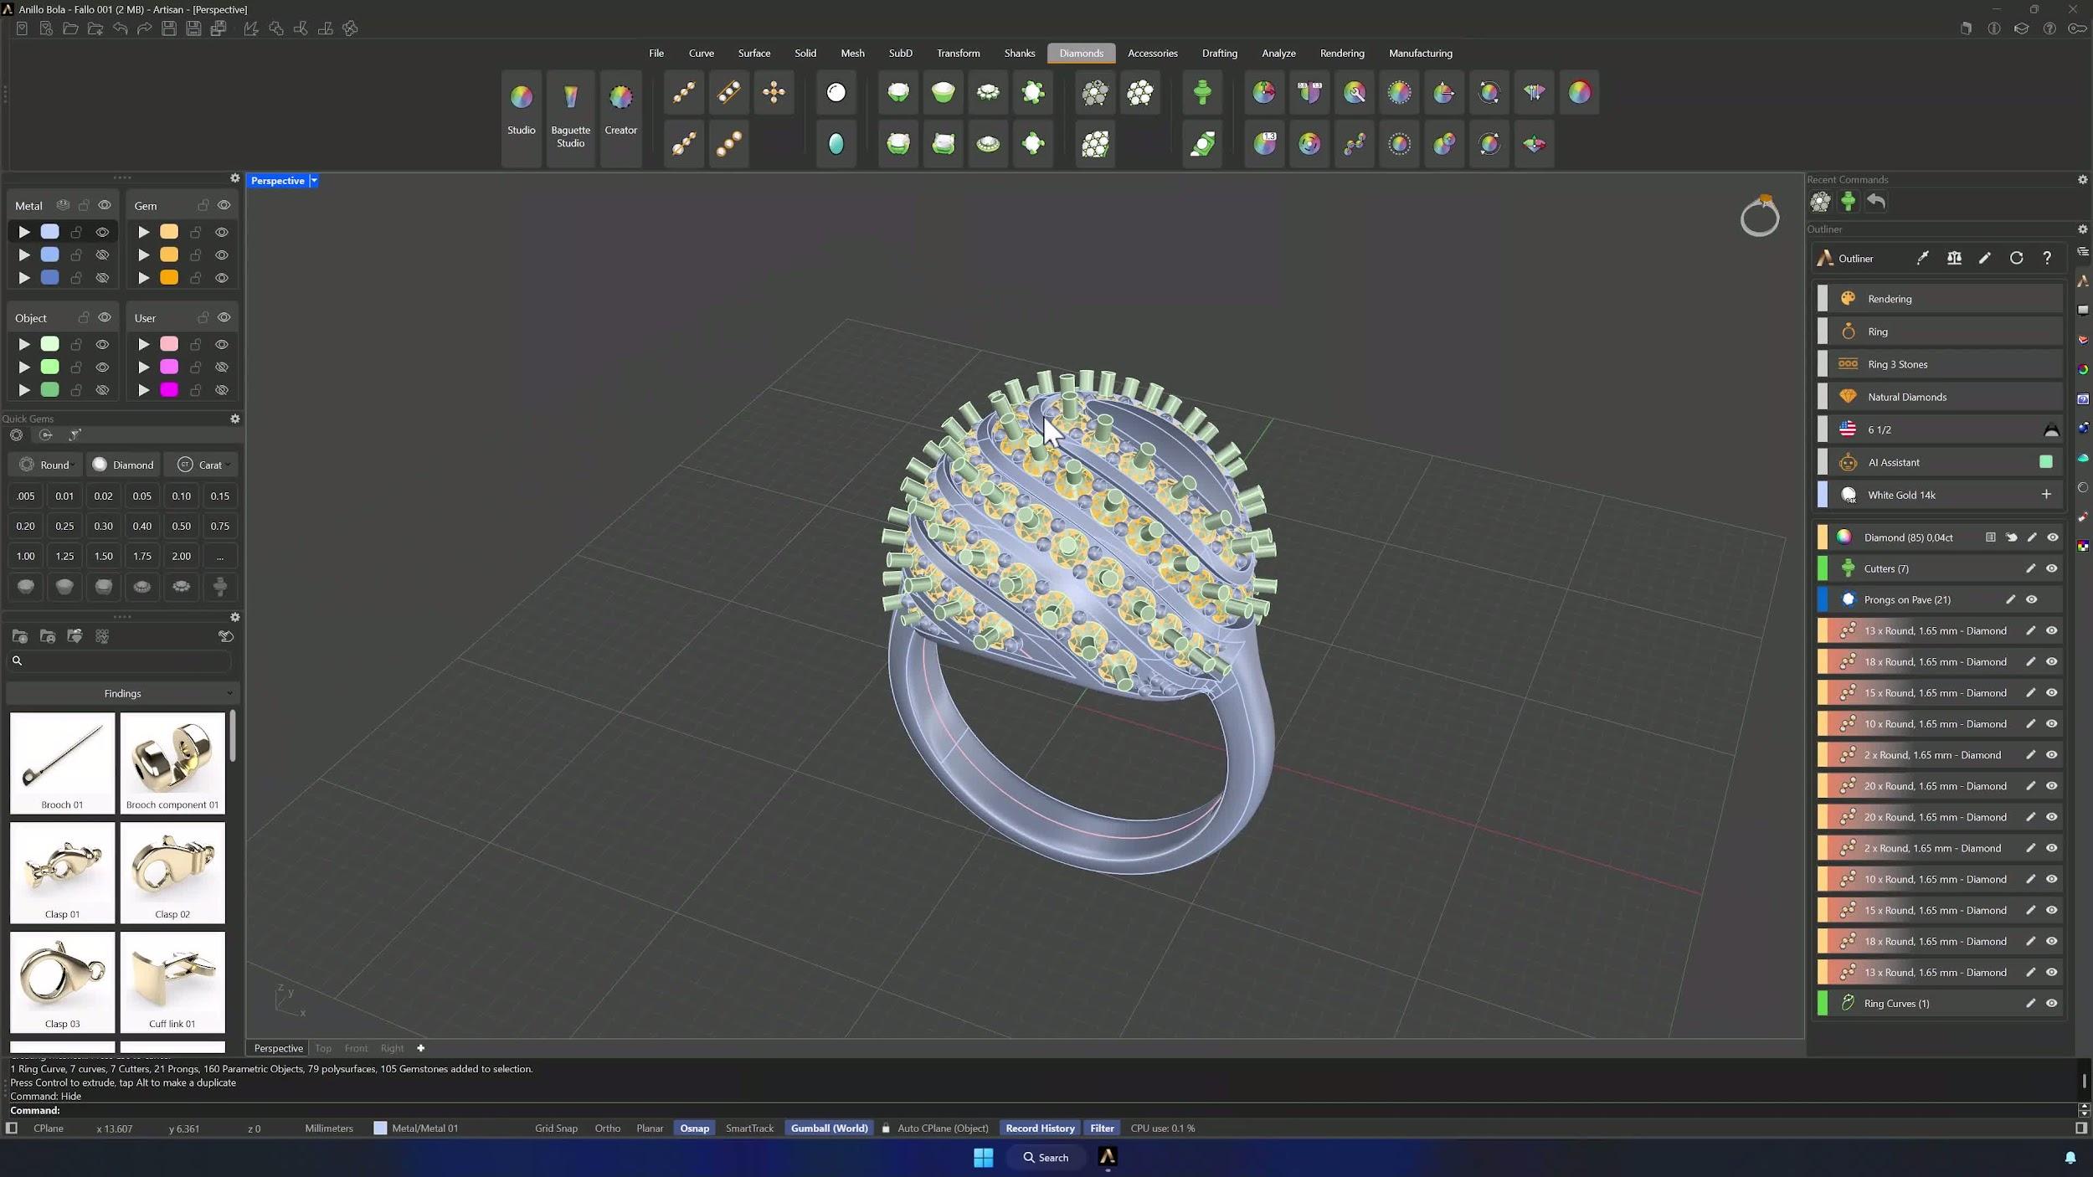Click the pave gems icon in Recent Commands
Image resolution: width=2093 pixels, height=1177 pixels.
pos(1820,201)
